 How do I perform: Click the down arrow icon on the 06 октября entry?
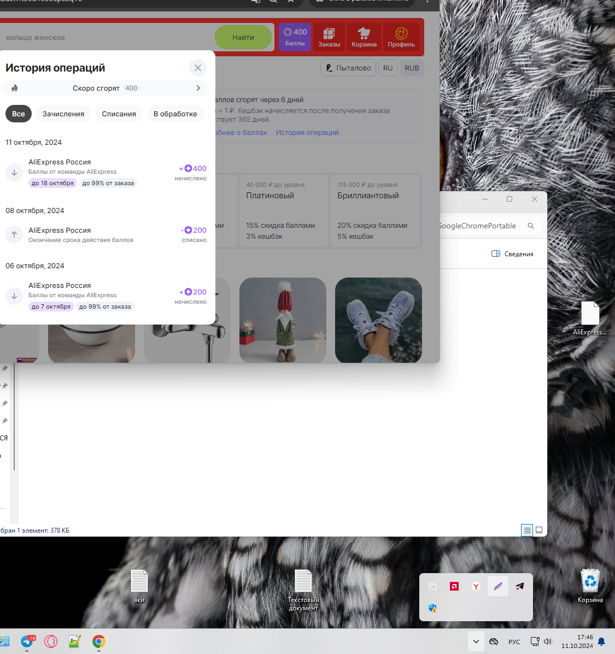pos(14,296)
